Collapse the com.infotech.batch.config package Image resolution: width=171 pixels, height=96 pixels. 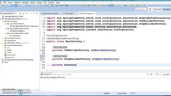[x=6, y=29]
